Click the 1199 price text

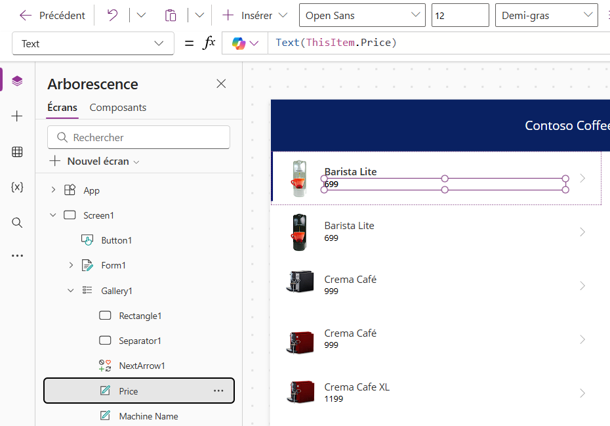coord(334,398)
